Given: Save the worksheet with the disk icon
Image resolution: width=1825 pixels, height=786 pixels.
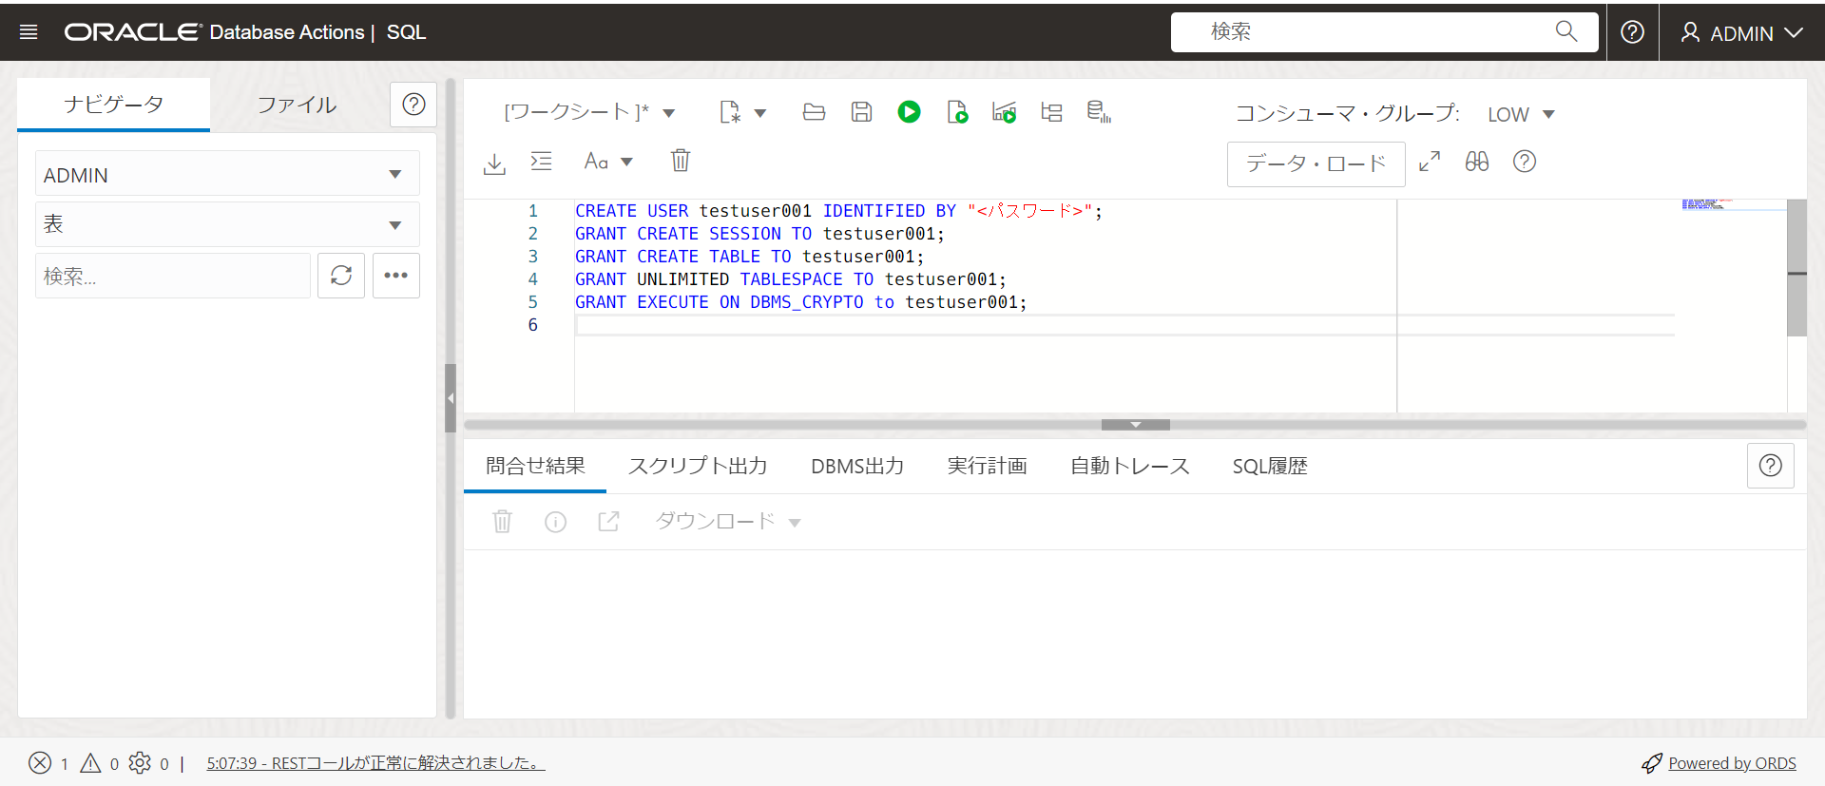Looking at the screenshot, I should click(x=861, y=112).
